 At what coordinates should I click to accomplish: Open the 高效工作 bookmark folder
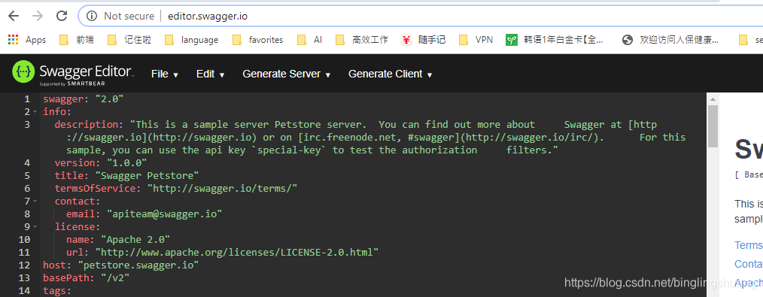[361, 40]
